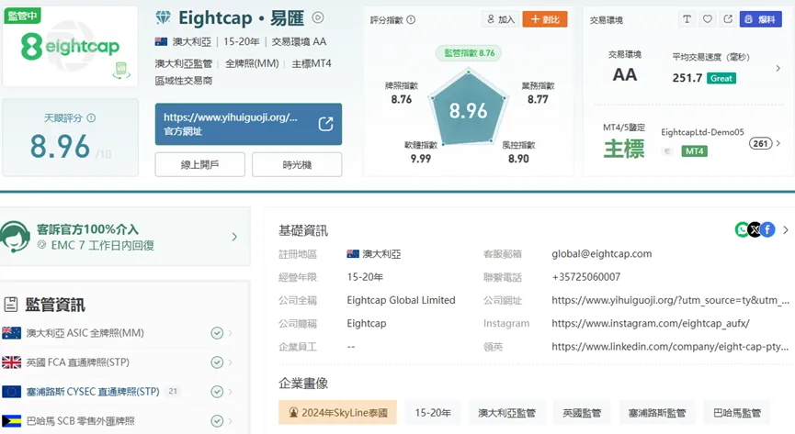Screen dimensions: 795x434
Task: Expand the MT4/5鑒定 row chevron
Action: click(x=778, y=143)
